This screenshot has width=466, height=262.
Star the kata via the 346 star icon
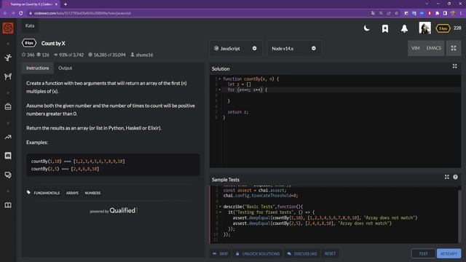[x=23, y=55]
